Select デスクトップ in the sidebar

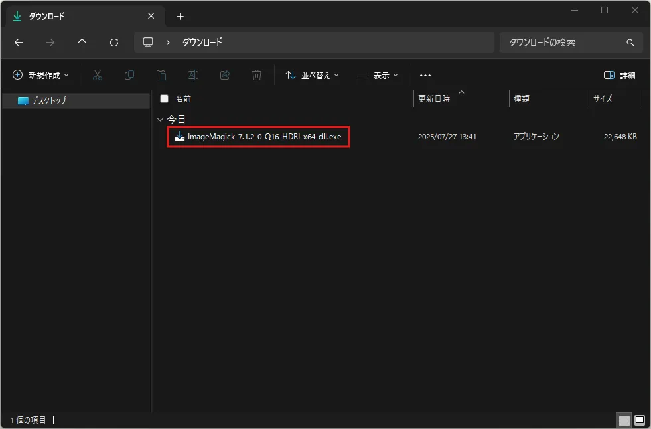[76, 100]
